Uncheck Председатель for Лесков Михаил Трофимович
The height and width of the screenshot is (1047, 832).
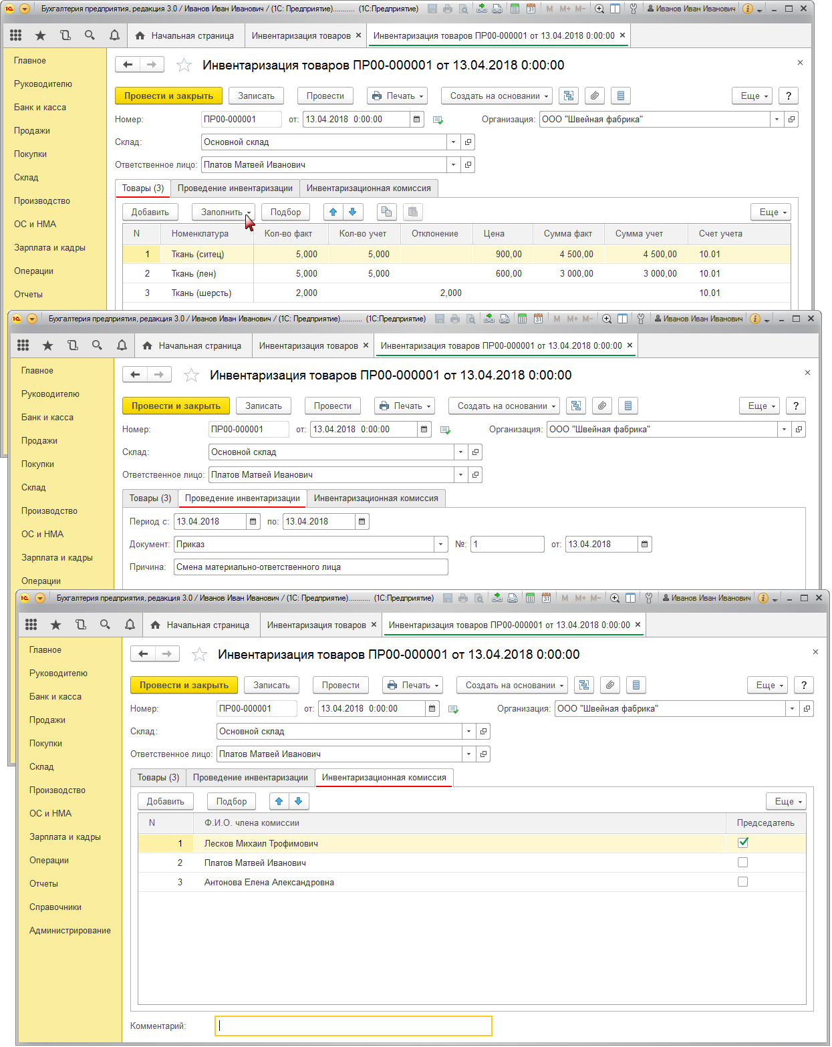click(742, 843)
